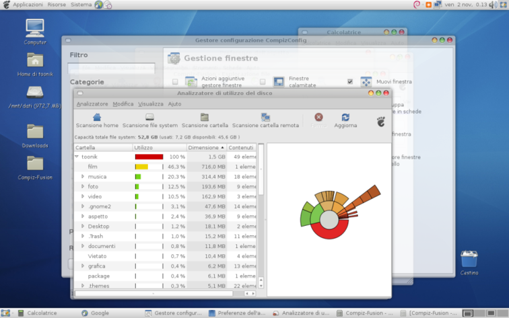509x318 pixels.
Task: Click Gestione finestre gear icon in CompizConfig
Action: coord(174,58)
